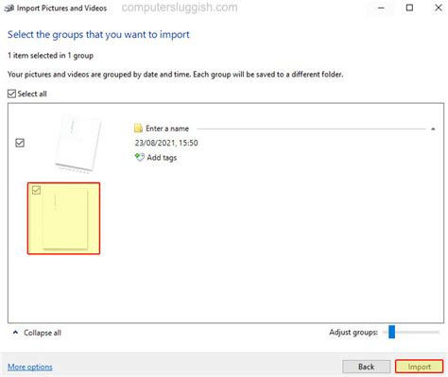Click the Adjust groups slider handle

coord(391,332)
